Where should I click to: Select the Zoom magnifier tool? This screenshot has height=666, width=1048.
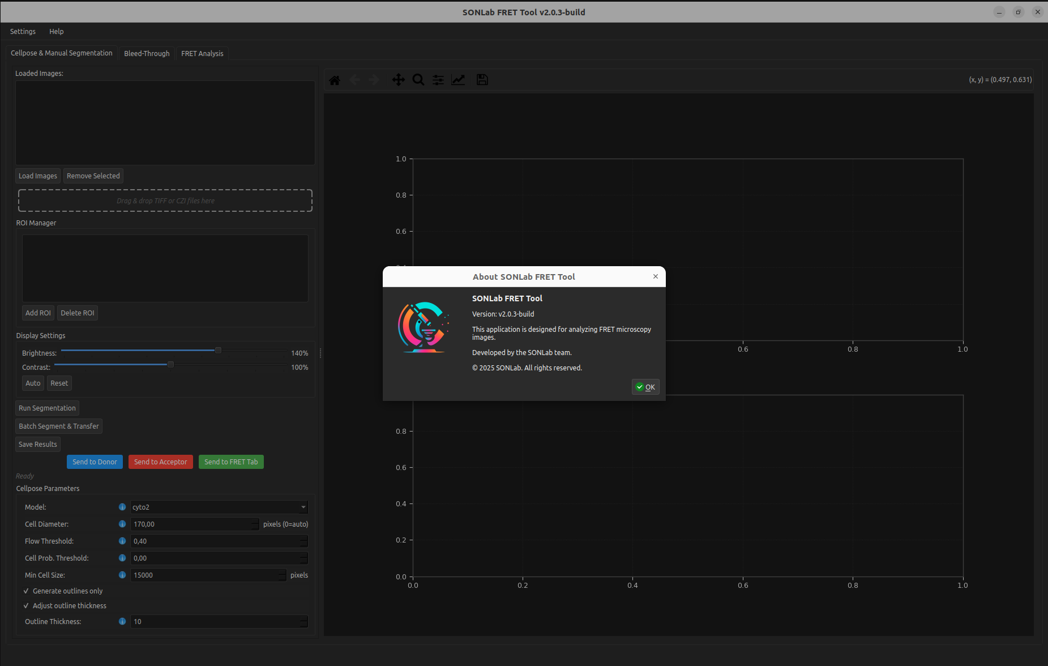418,80
